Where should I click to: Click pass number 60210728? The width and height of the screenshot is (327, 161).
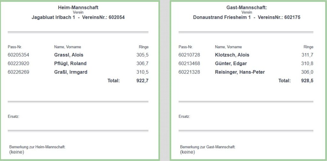(189, 55)
